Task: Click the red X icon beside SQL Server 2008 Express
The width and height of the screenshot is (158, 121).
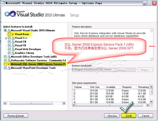Action: pyautogui.click(x=9, y=64)
